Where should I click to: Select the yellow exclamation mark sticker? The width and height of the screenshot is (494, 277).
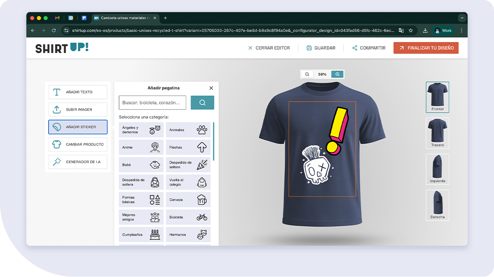point(338,130)
